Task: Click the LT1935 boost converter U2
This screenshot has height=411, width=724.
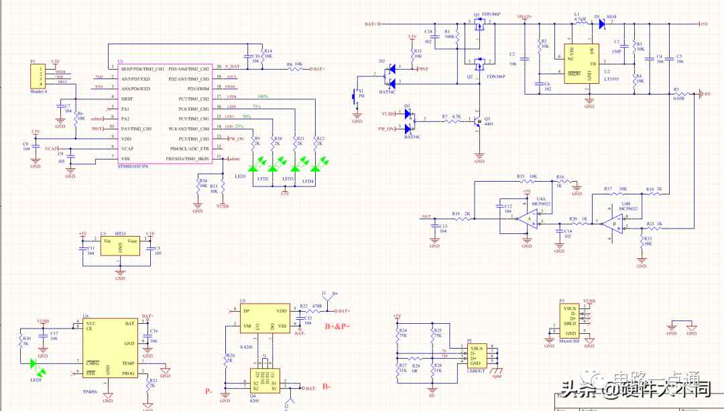Action: click(x=581, y=64)
